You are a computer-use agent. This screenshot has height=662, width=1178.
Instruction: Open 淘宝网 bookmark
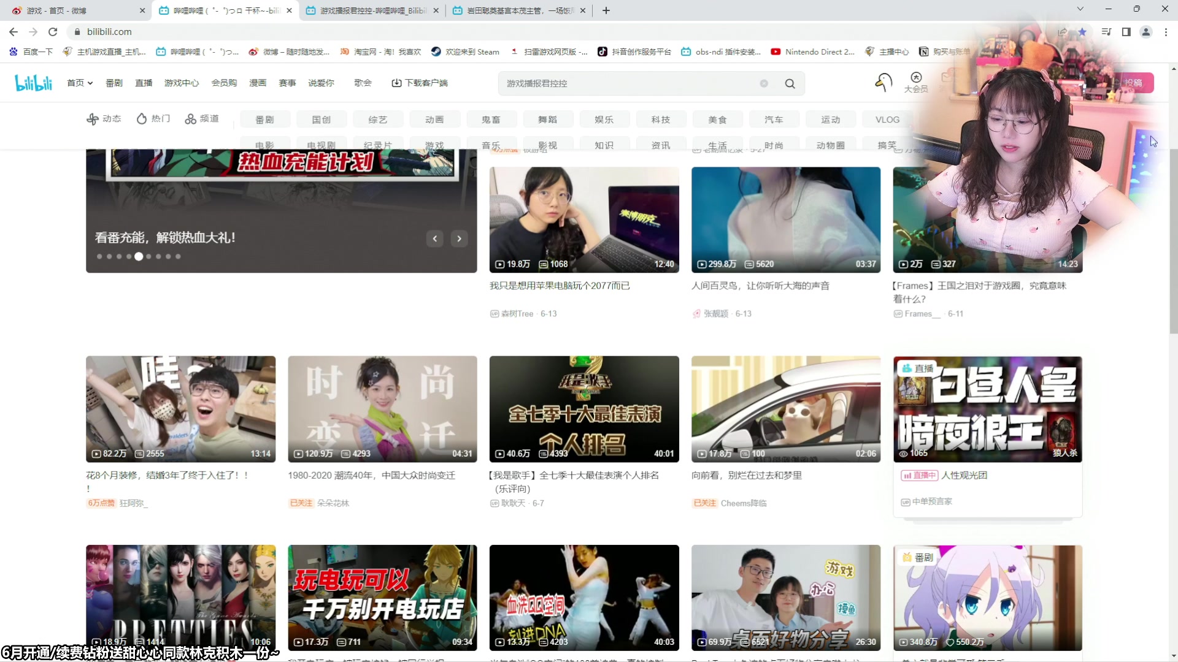(x=380, y=52)
